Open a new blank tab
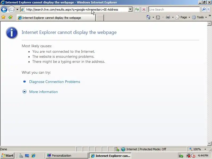Screen dimensions: 212x159 pos(100,18)
